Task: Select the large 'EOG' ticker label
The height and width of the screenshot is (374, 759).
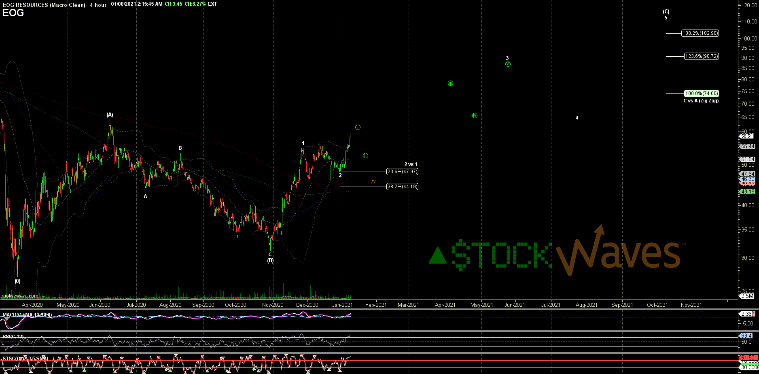Action: (x=13, y=13)
